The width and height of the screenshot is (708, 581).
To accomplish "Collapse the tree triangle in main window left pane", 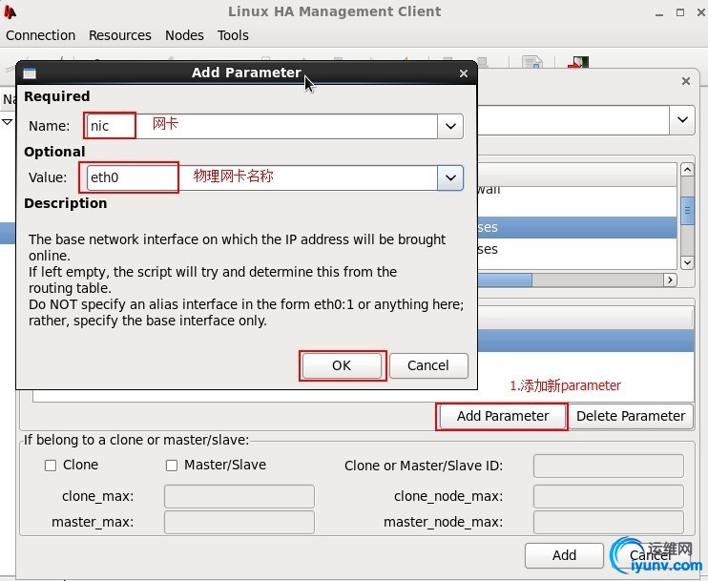I will point(8,122).
